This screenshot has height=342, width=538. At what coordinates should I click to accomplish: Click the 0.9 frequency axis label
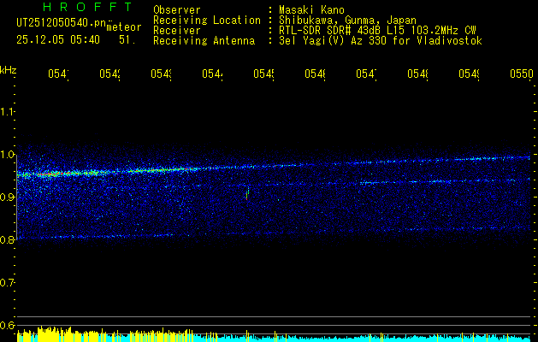click(x=7, y=197)
